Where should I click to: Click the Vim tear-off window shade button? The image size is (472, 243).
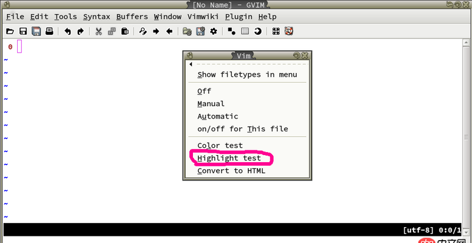point(297,55)
